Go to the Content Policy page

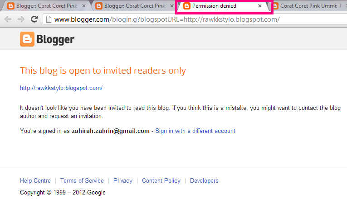pos(161,180)
